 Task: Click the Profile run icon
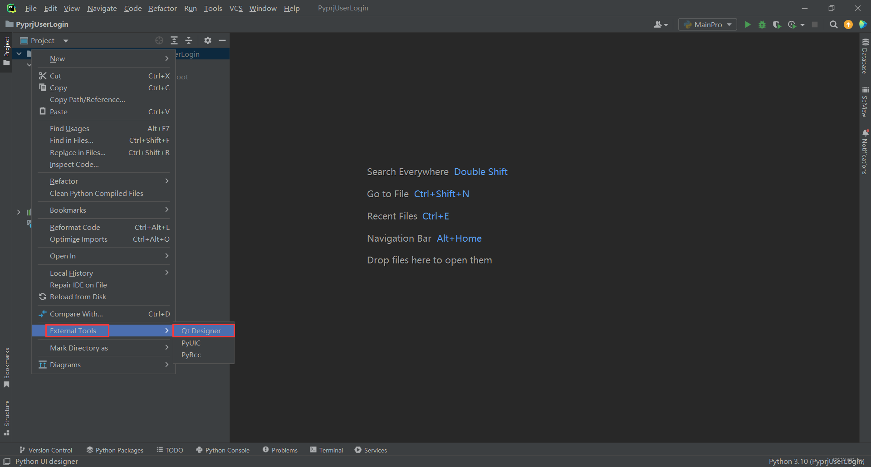coord(792,24)
